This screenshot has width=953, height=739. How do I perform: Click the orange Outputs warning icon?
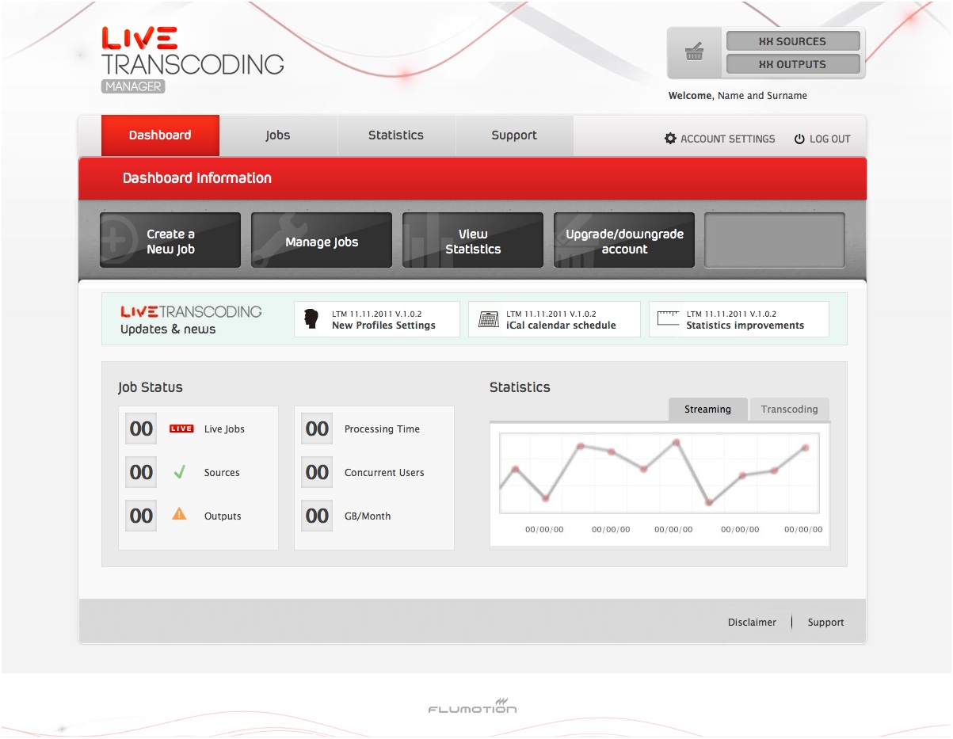tap(180, 514)
